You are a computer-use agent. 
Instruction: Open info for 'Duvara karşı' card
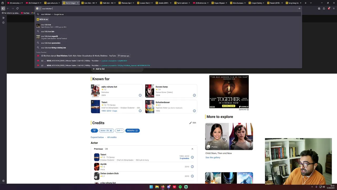click(194, 95)
